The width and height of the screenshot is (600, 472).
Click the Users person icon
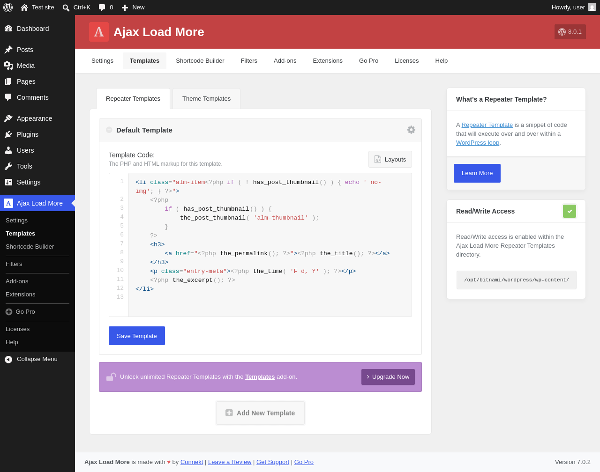point(8,150)
